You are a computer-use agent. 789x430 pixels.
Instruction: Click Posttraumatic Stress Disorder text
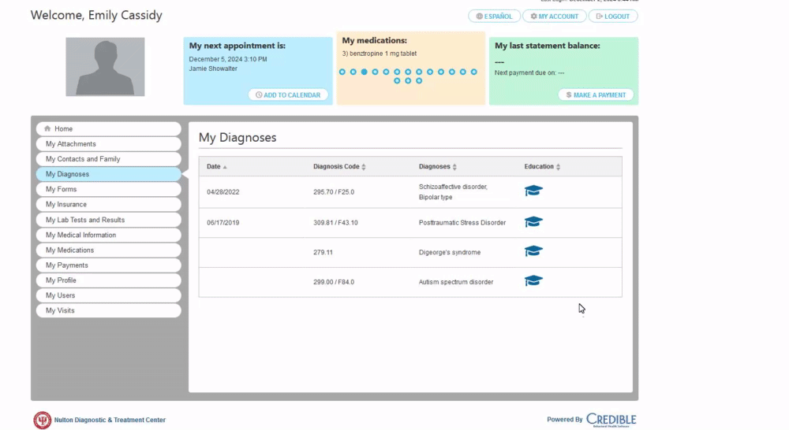click(x=462, y=223)
